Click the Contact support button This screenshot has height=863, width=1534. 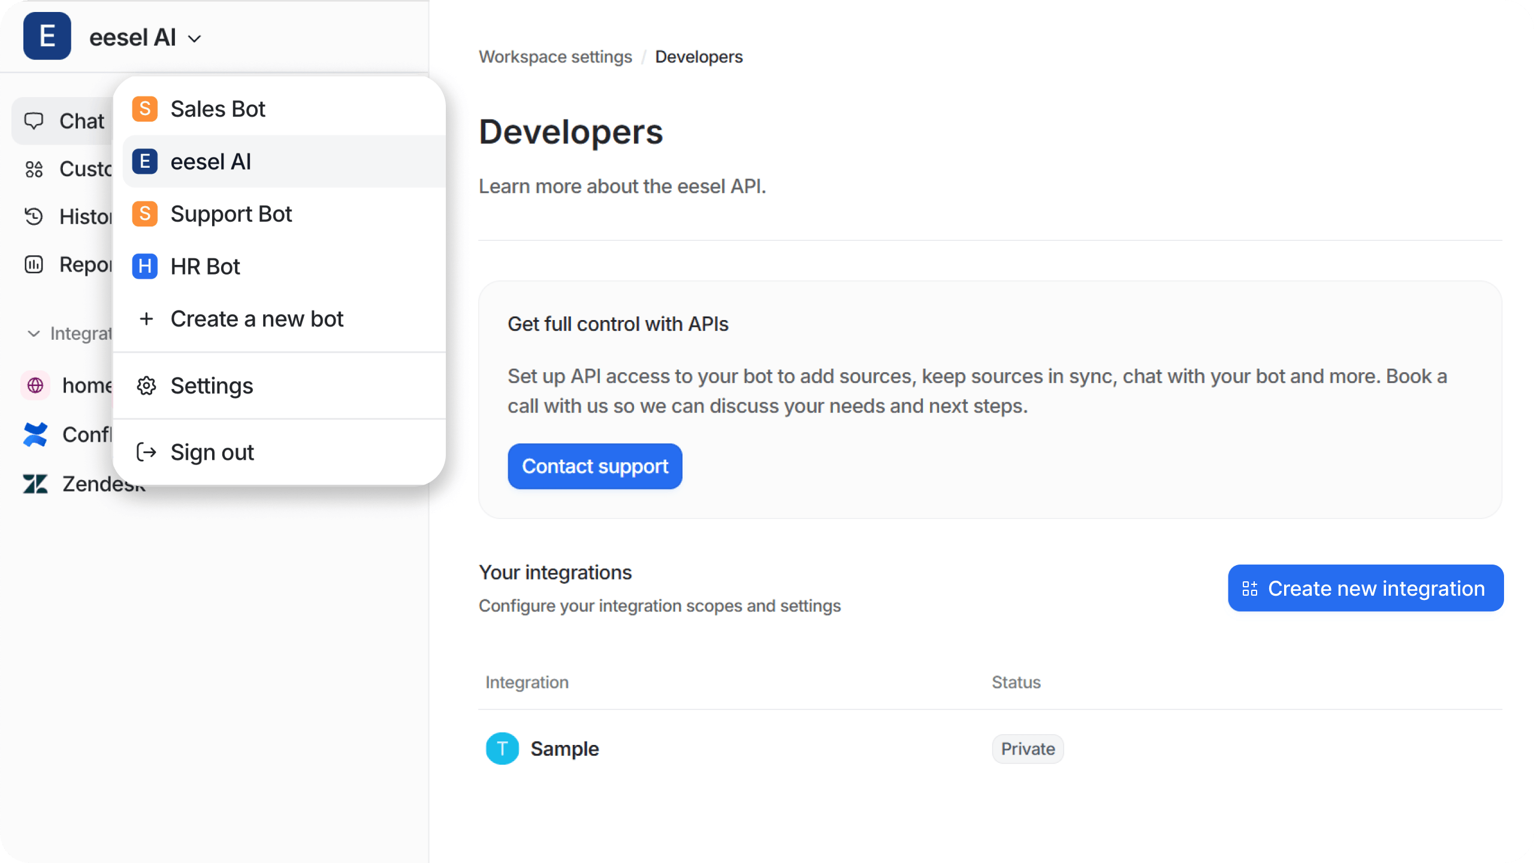(x=594, y=466)
